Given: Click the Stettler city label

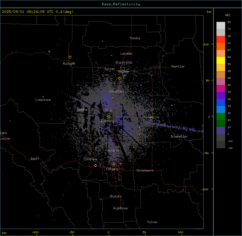Looking at the screenshot, I should 178,66.
